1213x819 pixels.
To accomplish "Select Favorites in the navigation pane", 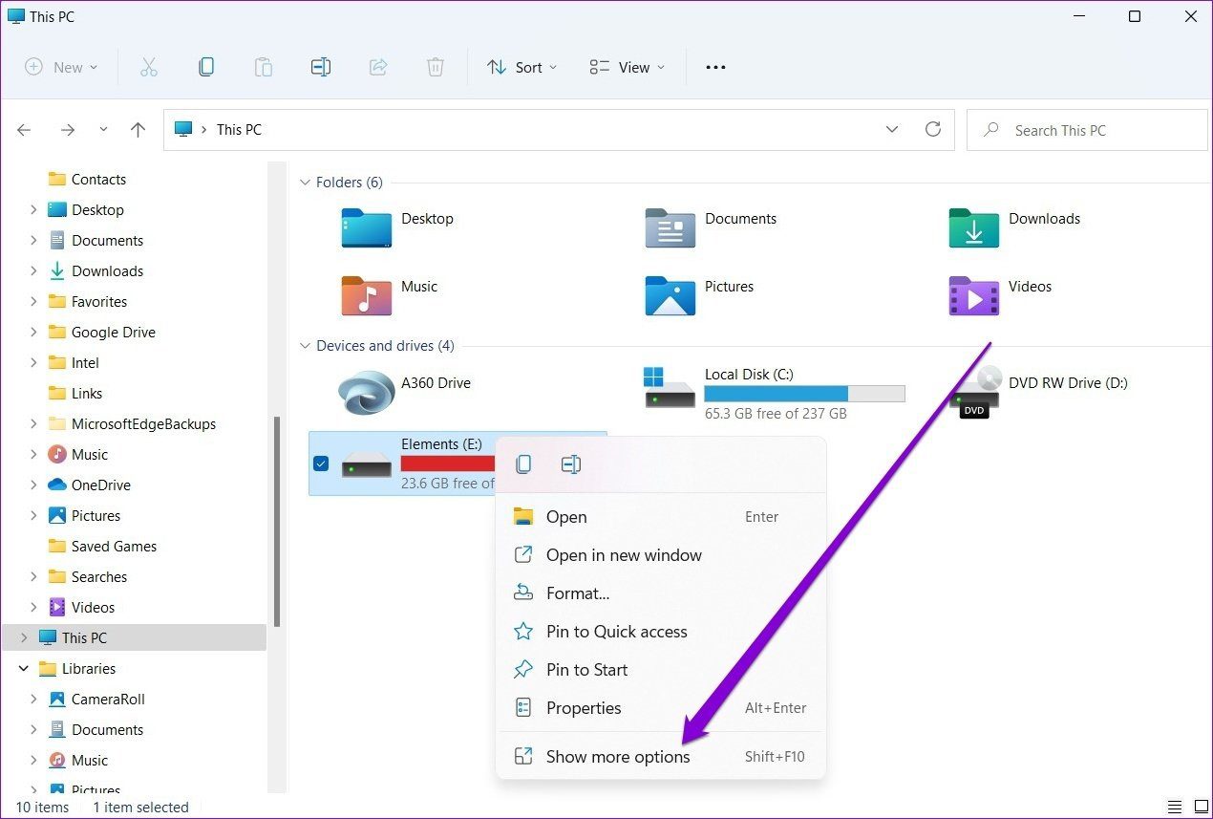I will [x=99, y=302].
